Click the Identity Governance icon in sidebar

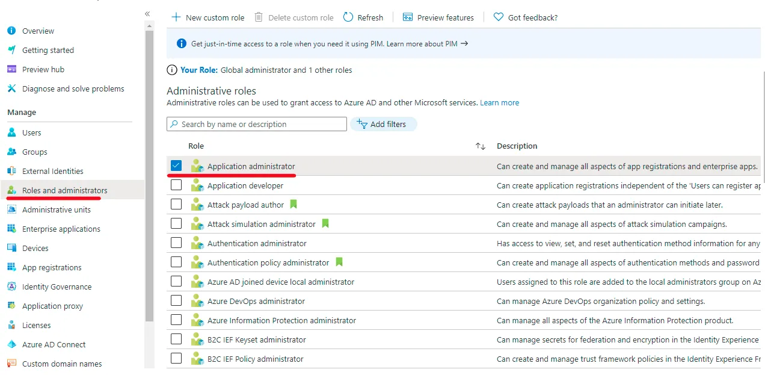point(11,287)
